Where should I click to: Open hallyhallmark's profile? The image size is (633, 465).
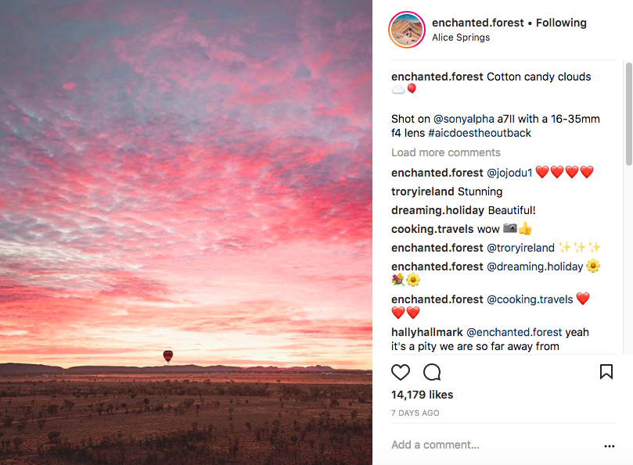click(423, 332)
